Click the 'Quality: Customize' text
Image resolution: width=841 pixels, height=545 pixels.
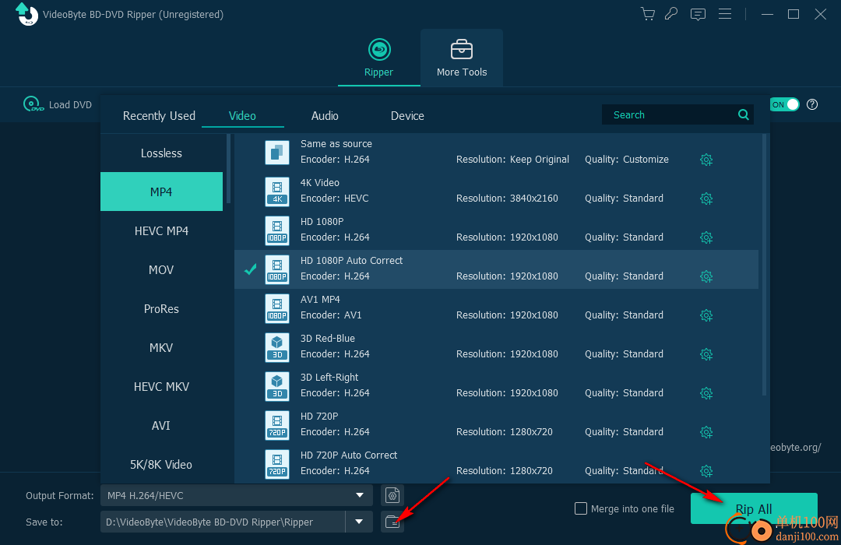[x=626, y=160]
